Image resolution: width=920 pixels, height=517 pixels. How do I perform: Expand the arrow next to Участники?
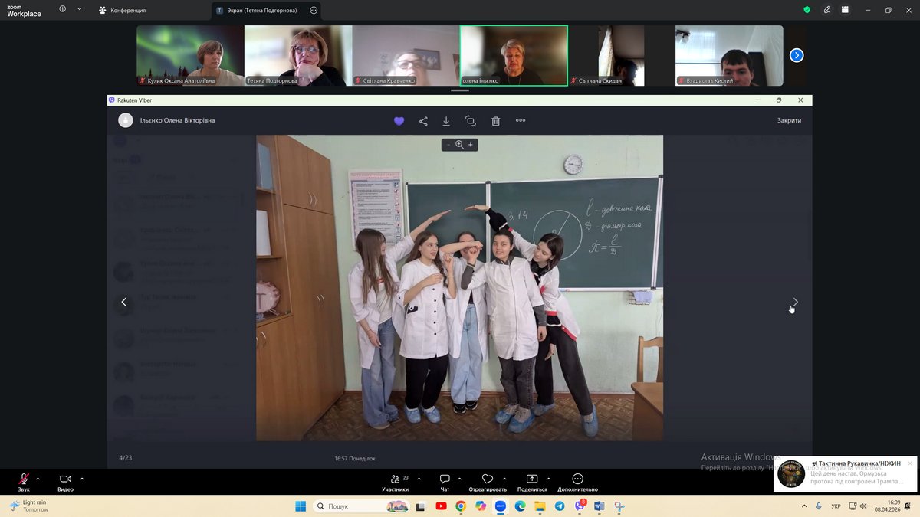(x=419, y=479)
